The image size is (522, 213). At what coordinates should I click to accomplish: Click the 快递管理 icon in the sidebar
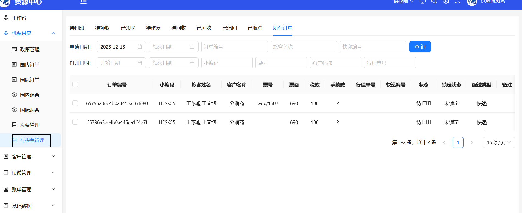6,173
